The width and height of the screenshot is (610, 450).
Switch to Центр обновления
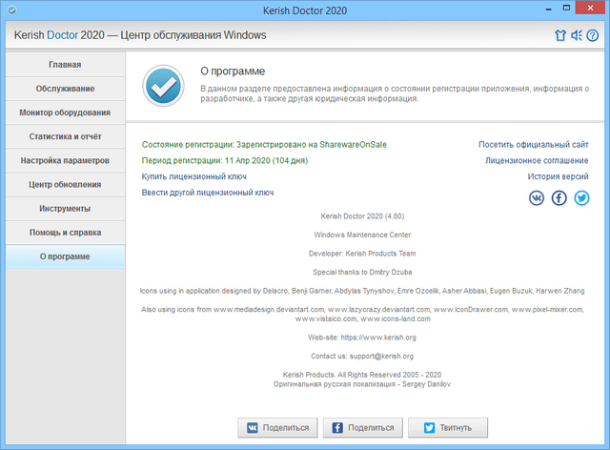click(65, 185)
